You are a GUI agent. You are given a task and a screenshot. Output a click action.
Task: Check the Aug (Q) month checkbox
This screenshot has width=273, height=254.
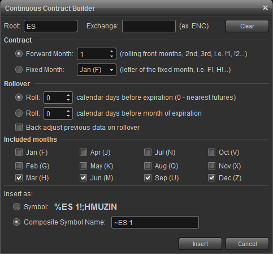click(148, 166)
